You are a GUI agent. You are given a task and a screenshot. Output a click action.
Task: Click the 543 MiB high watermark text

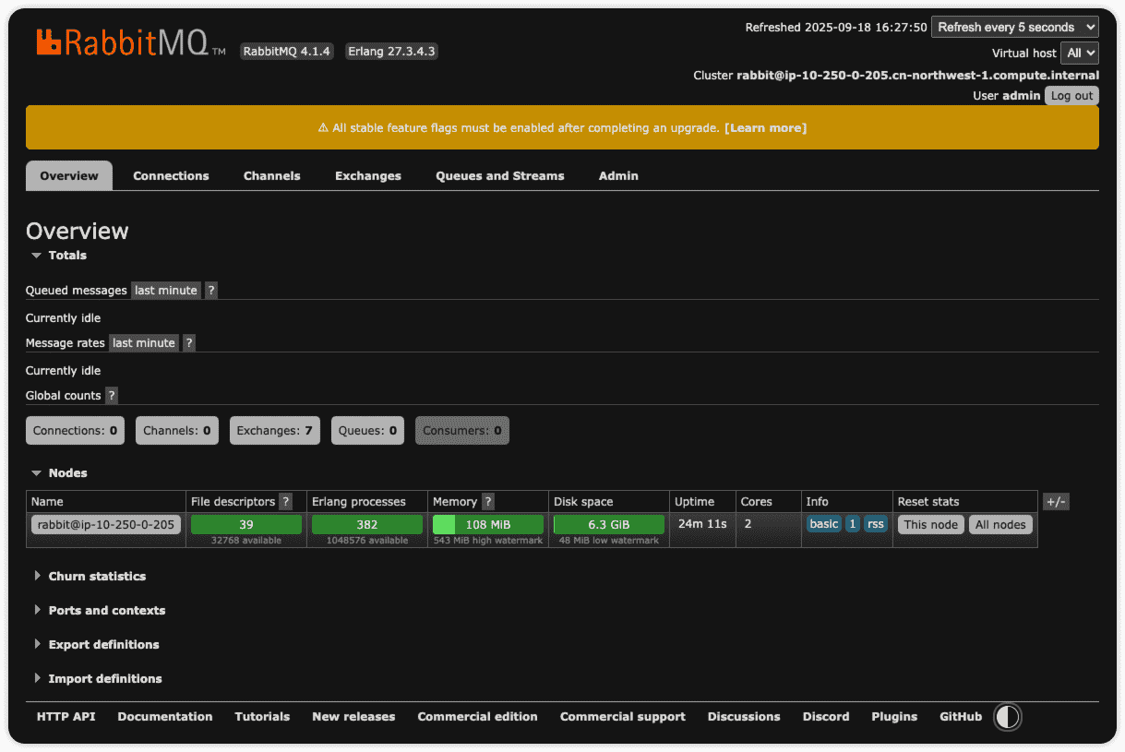(x=488, y=541)
